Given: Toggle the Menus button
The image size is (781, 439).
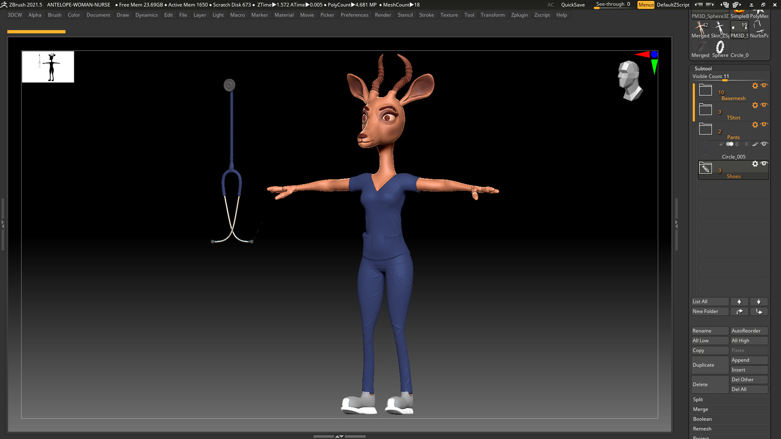Looking at the screenshot, I should pyautogui.click(x=646, y=5).
